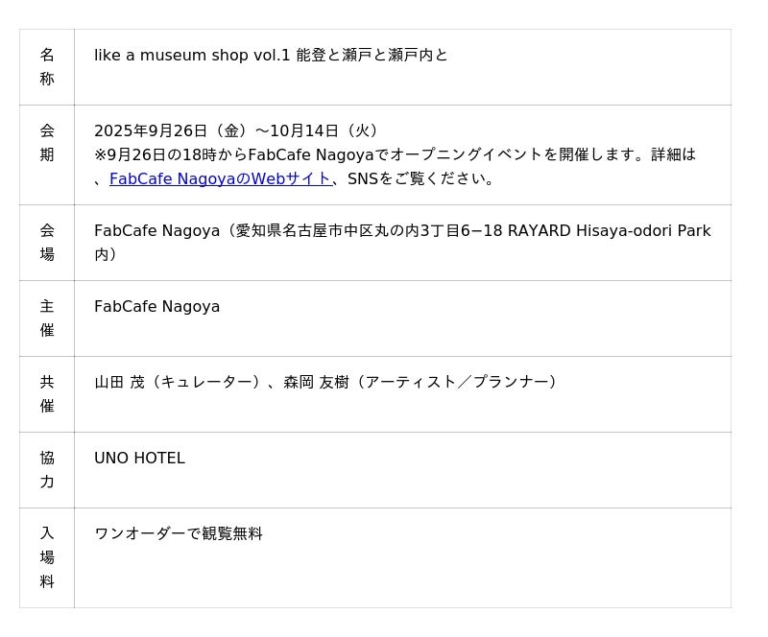The height and width of the screenshot is (637, 768).
Task: Click the UNO HOTEL text
Action: [139, 459]
